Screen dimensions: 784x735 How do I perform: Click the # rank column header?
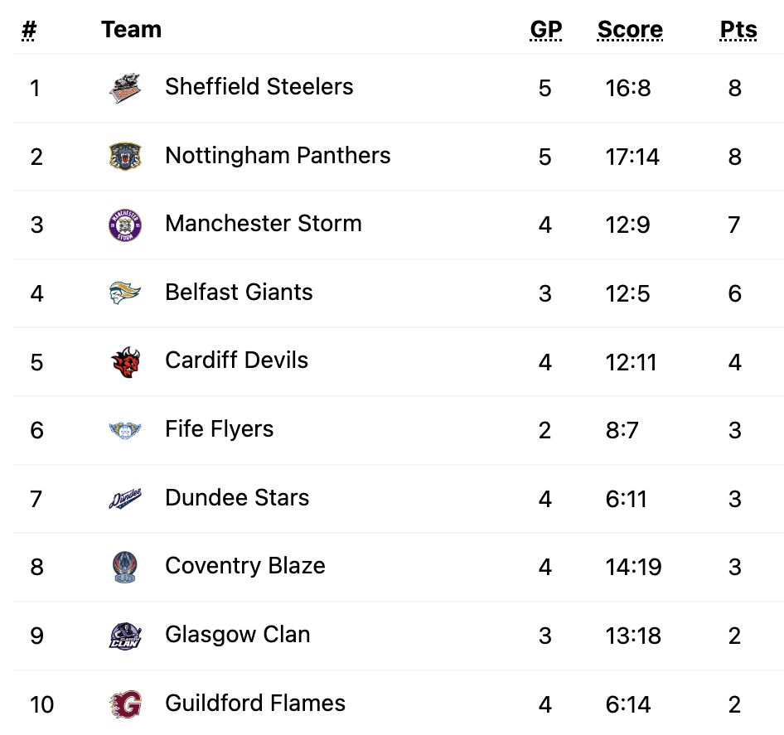pyautogui.click(x=29, y=30)
